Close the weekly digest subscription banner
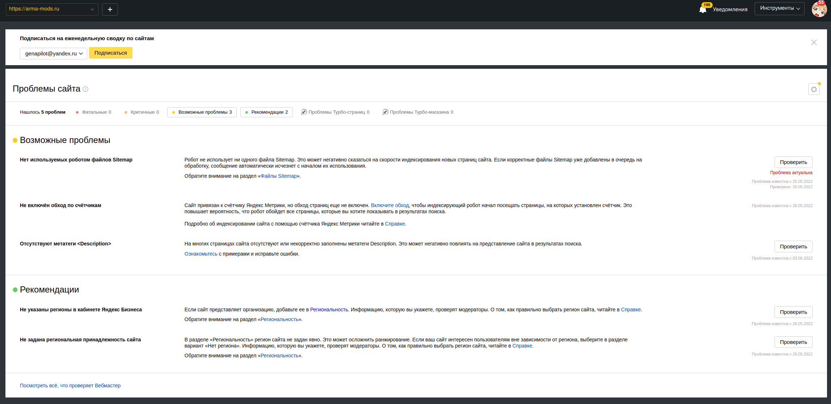This screenshot has height=404, width=831. (814, 42)
